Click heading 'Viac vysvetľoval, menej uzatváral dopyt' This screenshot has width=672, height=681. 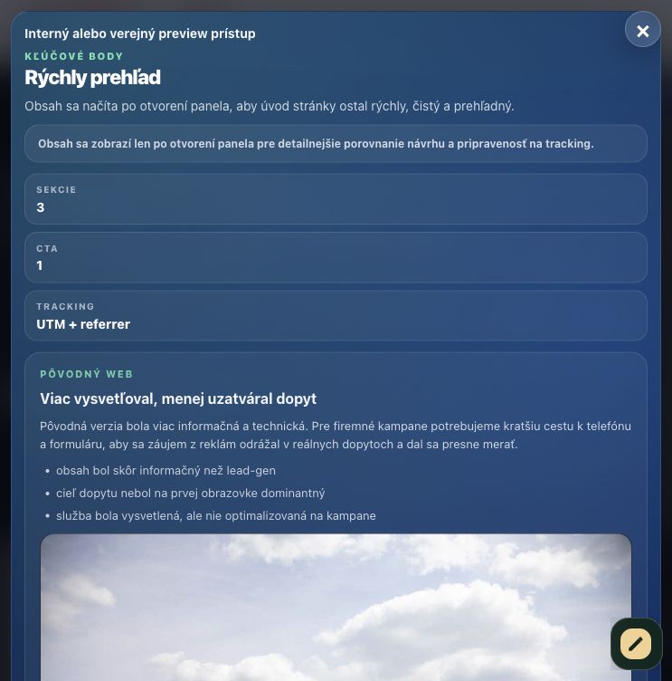[x=178, y=398]
